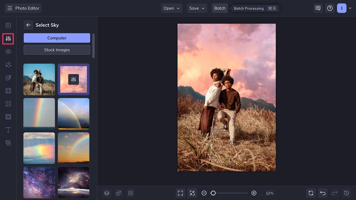Choose the purple Milky Way sky thumbnail

click(39, 183)
